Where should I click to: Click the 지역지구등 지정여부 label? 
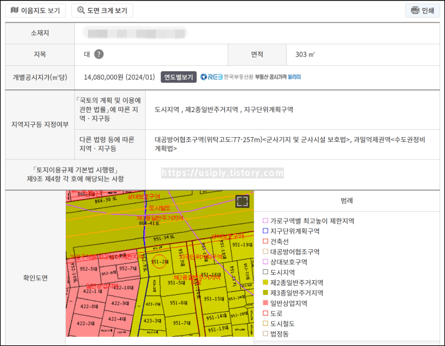click(x=40, y=124)
